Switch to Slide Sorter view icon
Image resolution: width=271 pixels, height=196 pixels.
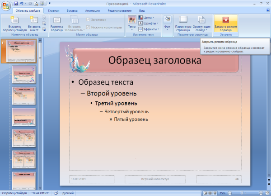(x=210, y=193)
